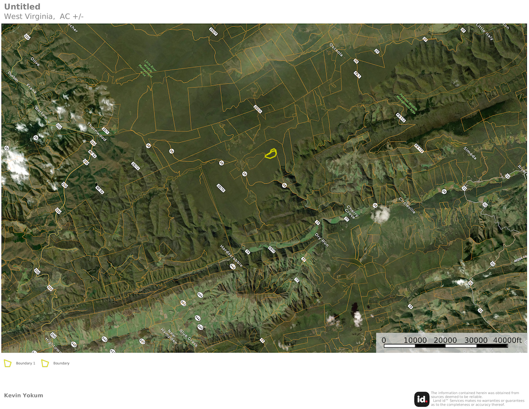529x409 pixels.
Task: Click the second Boundary legend icon
Action: (45, 363)
